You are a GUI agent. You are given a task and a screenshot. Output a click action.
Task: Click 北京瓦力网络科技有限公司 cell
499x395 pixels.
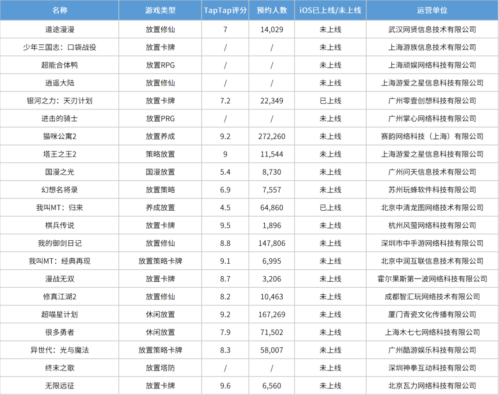point(432,386)
